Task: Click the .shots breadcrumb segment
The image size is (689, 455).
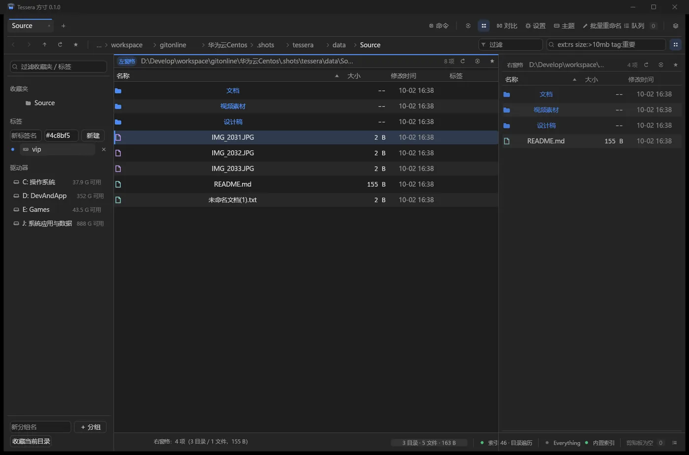Action: point(265,45)
